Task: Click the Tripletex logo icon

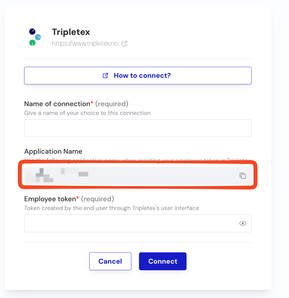Action: 35,37
